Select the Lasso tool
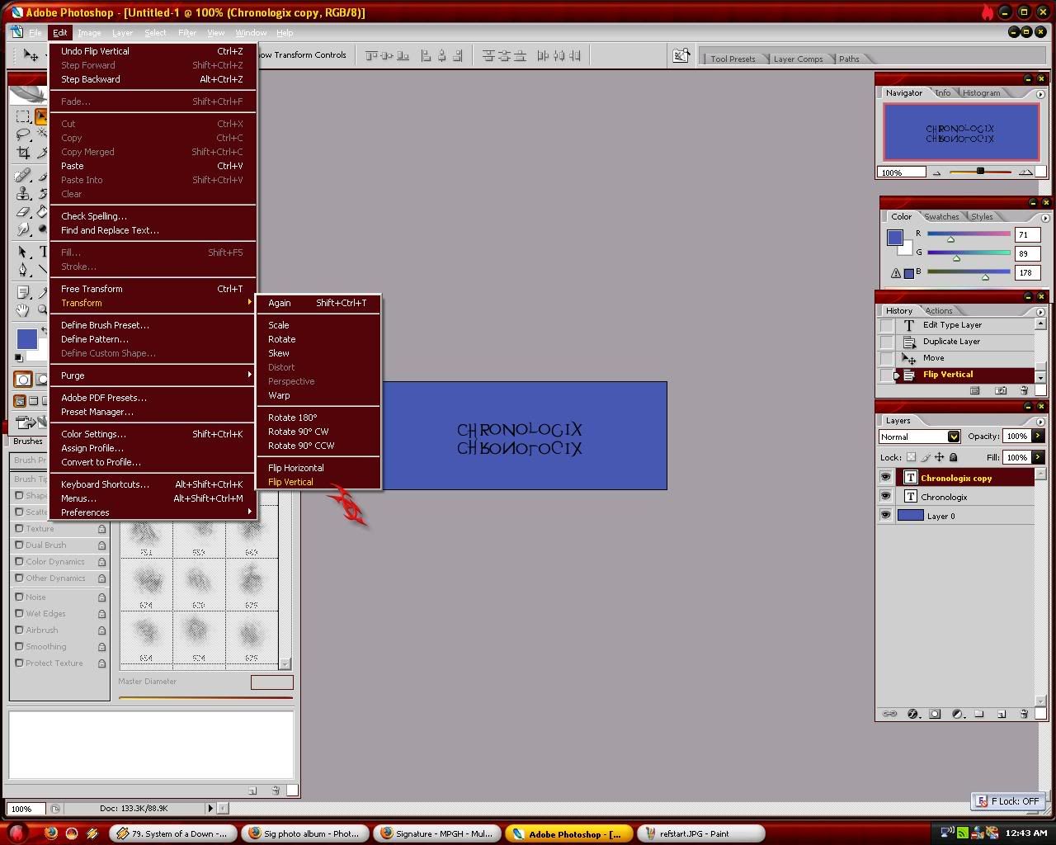The image size is (1056, 845). tap(23, 135)
